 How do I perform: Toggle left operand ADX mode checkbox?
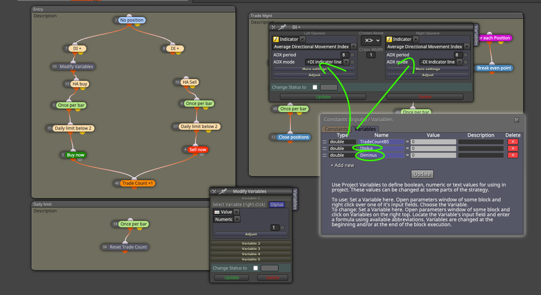[352, 62]
